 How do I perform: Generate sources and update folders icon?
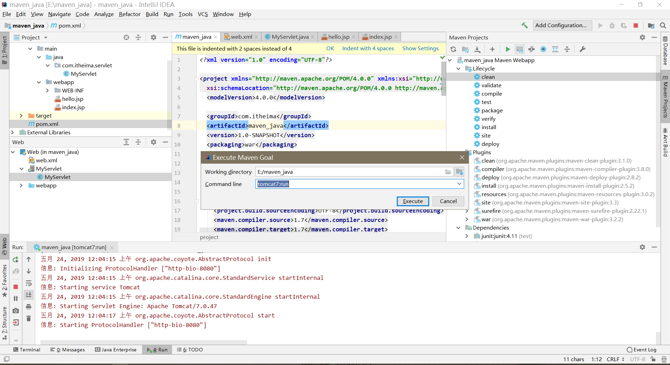point(465,49)
